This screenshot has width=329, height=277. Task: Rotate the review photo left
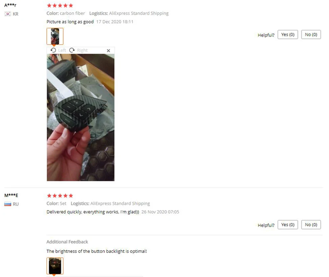[53, 50]
